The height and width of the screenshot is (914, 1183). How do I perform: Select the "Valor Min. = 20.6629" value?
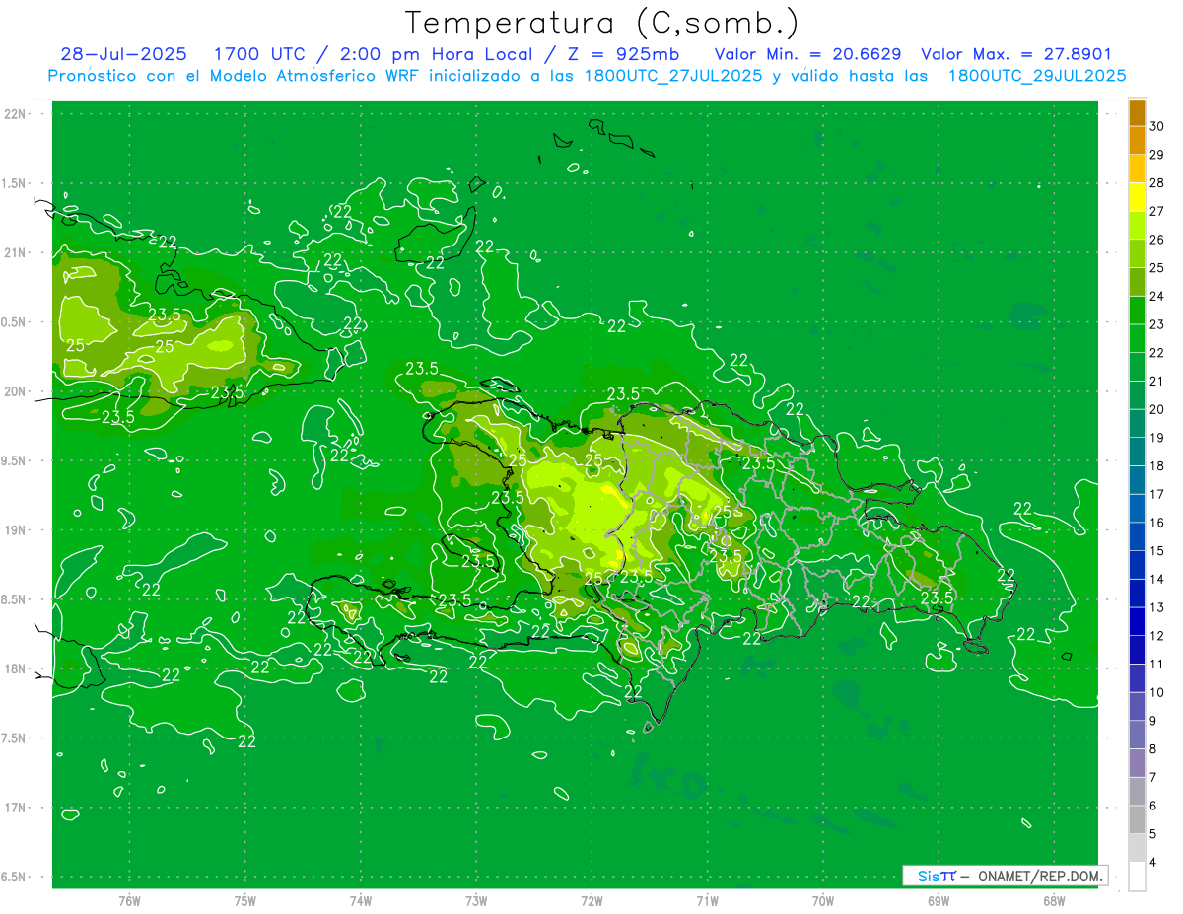(807, 54)
